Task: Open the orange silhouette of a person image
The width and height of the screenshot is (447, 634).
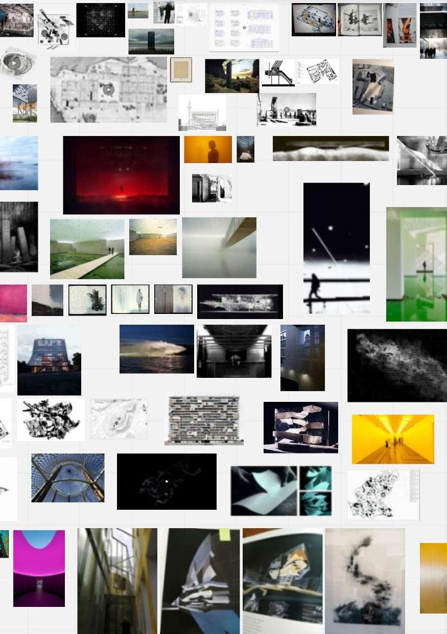Action: pos(208,149)
